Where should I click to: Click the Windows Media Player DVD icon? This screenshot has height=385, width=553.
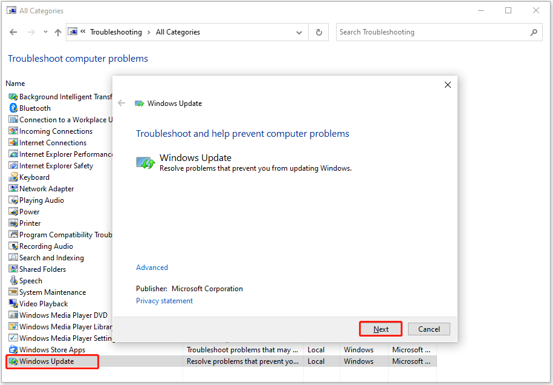[13, 315]
